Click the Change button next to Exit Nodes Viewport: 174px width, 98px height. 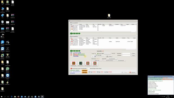point(133,55)
